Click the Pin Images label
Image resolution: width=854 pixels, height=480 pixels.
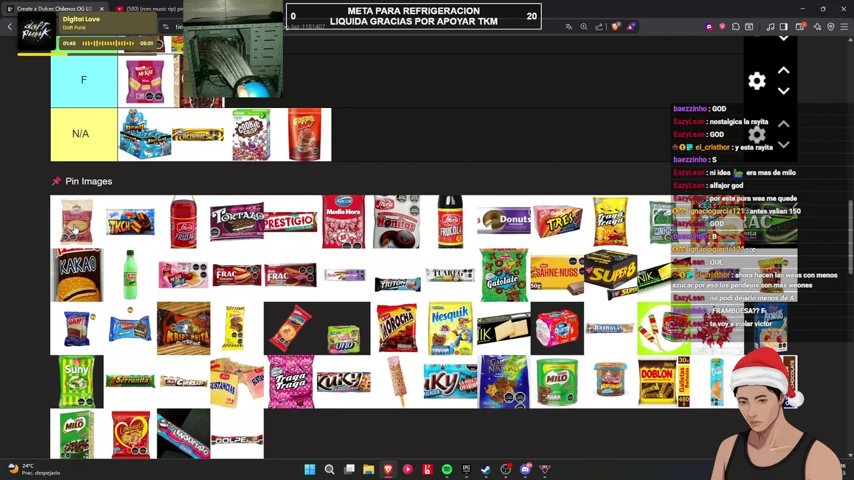click(89, 181)
